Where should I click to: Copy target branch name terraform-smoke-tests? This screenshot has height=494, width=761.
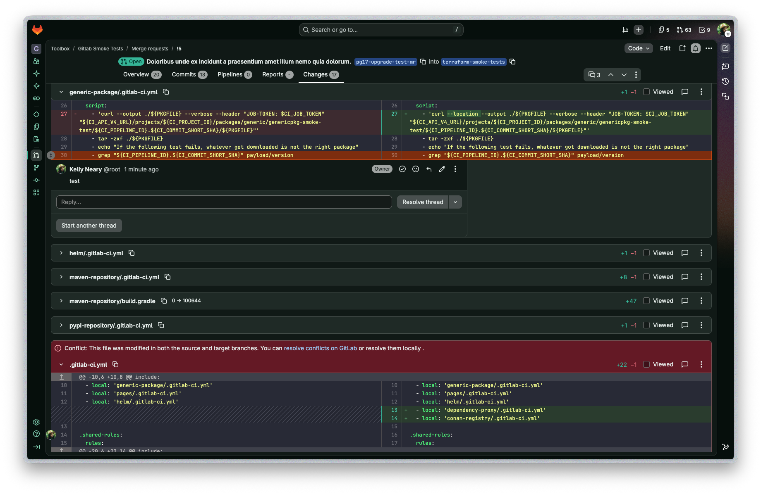[x=512, y=62]
